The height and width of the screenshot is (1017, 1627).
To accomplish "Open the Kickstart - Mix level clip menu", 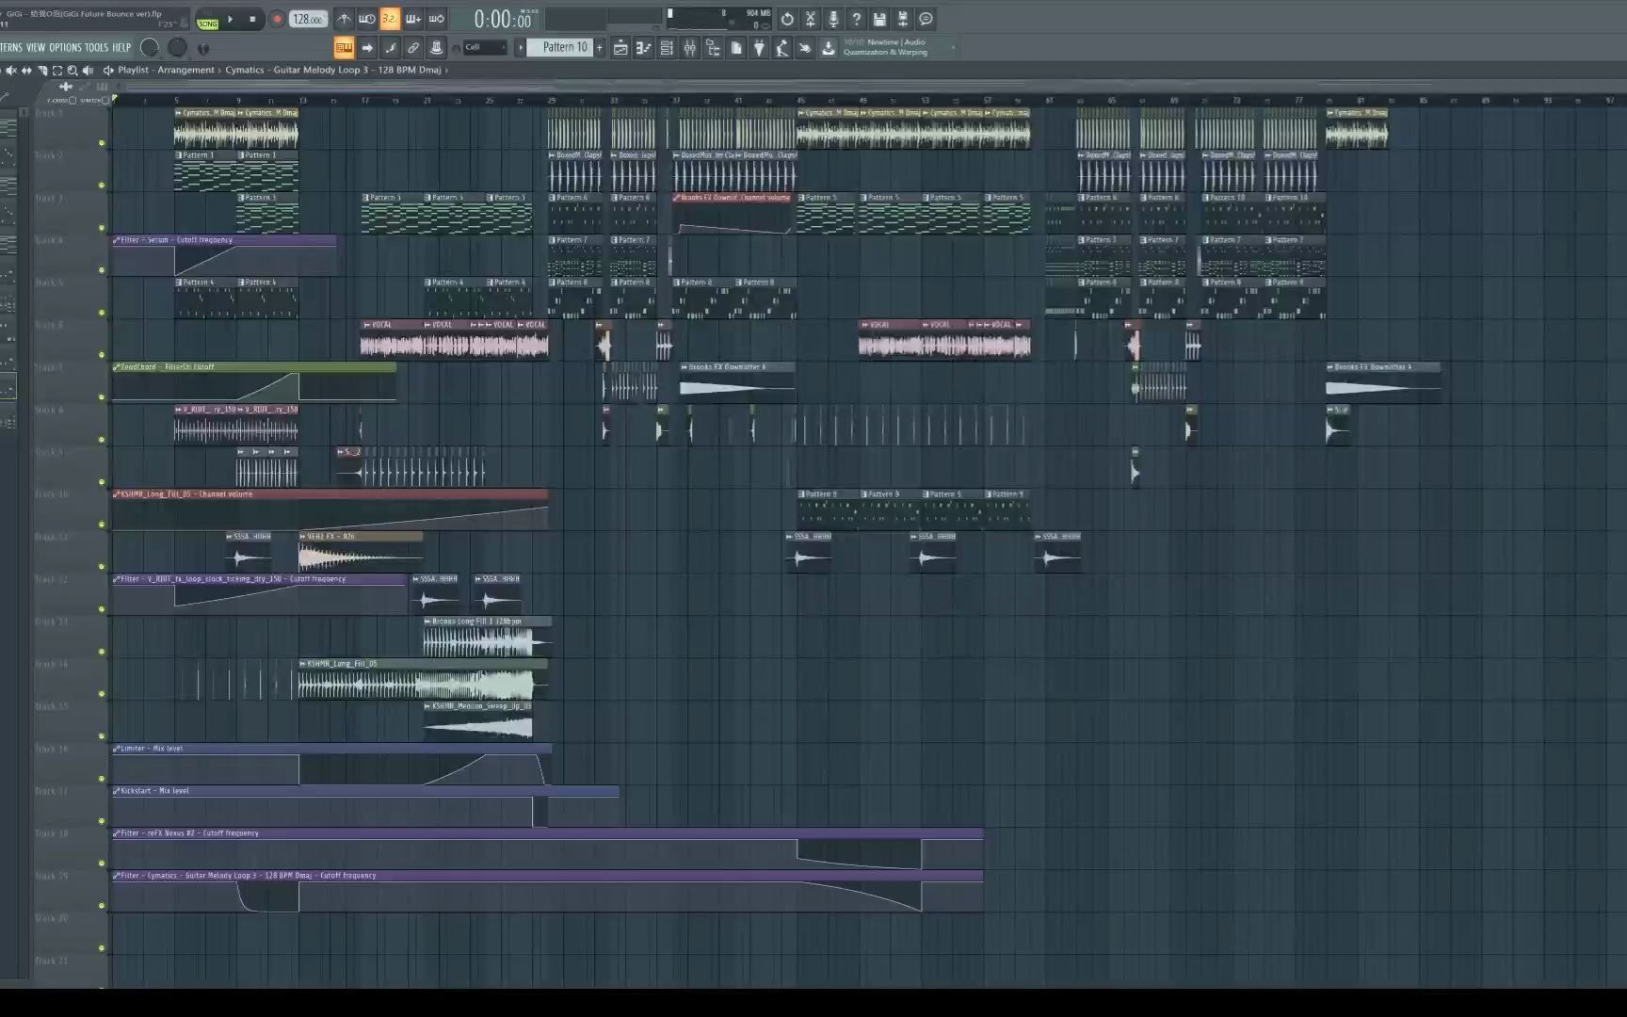I will 117,791.
